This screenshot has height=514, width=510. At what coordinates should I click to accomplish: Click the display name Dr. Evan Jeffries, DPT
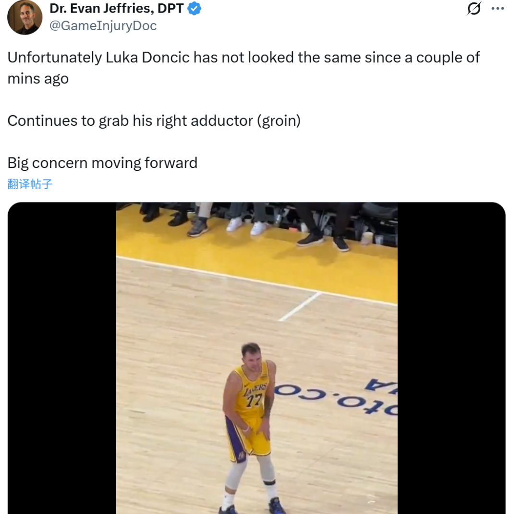coord(117,8)
